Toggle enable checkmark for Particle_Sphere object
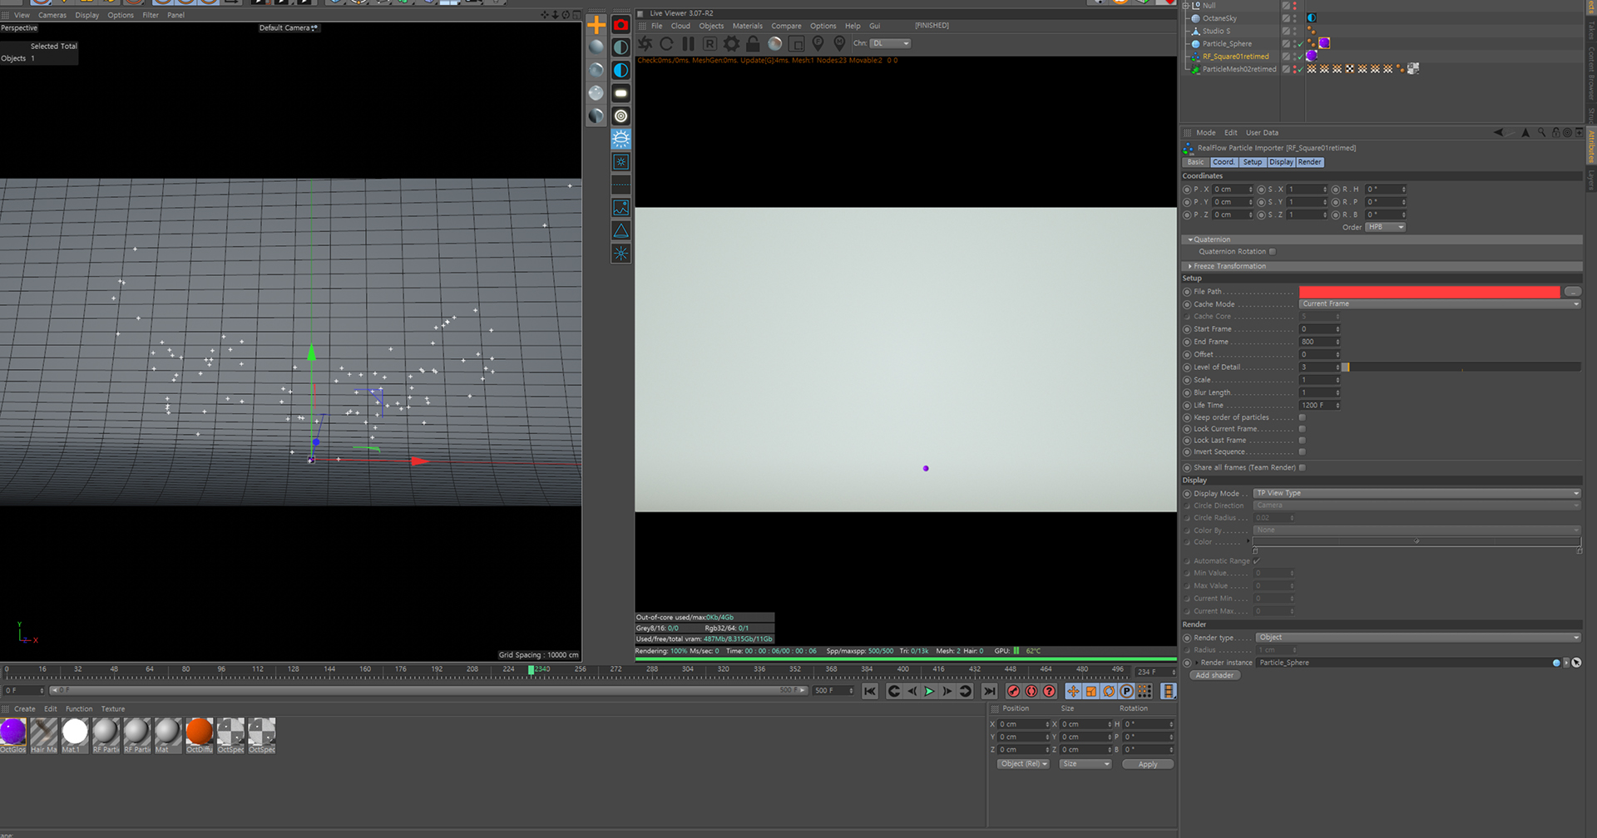 (x=1300, y=44)
